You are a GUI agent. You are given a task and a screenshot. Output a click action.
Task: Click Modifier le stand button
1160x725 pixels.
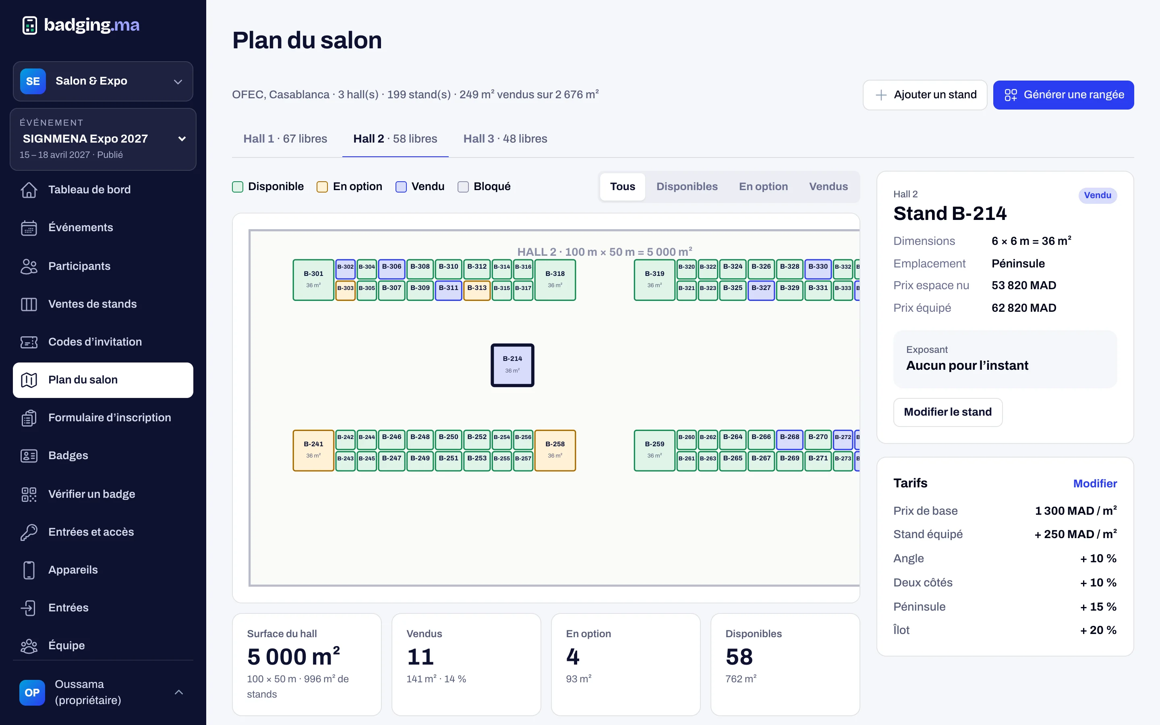[948, 412]
